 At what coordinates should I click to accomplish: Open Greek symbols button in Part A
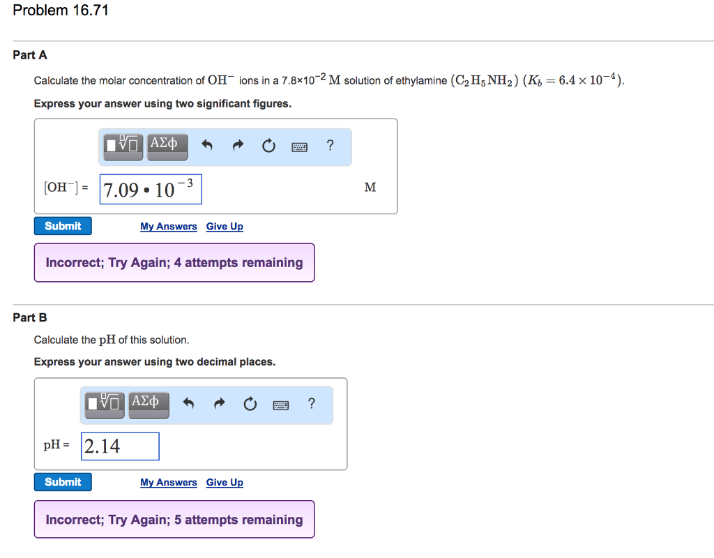[x=167, y=147]
